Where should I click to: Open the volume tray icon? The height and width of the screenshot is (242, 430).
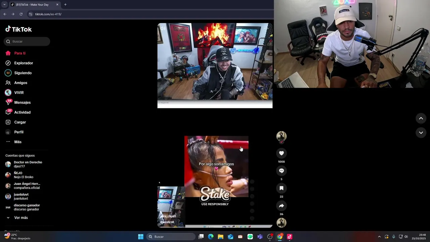click(x=406, y=237)
